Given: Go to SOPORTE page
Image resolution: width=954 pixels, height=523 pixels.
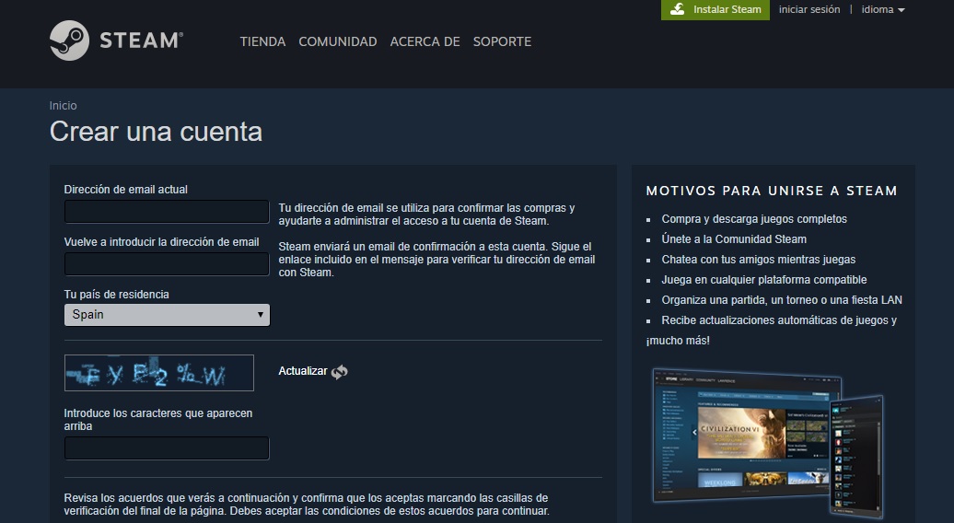Looking at the screenshot, I should [502, 41].
